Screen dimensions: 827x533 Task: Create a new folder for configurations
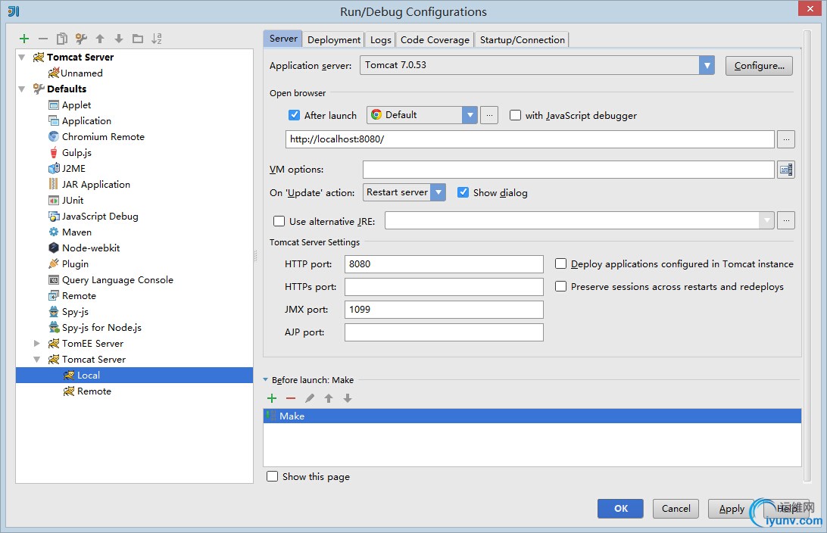point(138,39)
